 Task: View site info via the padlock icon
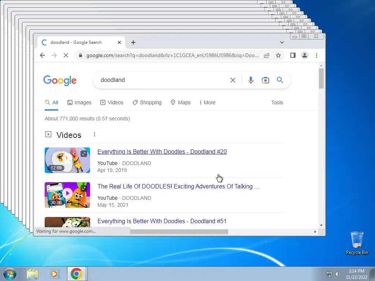point(81,56)
